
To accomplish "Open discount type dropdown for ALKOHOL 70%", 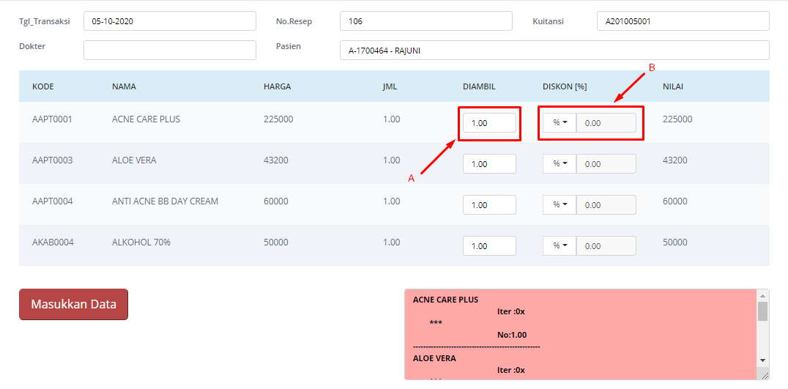I will pyautogui.click(x=560, y=246).
